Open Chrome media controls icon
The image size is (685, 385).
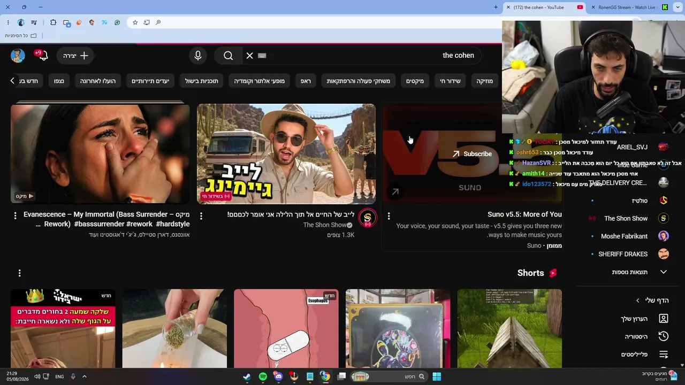(34, 22)
